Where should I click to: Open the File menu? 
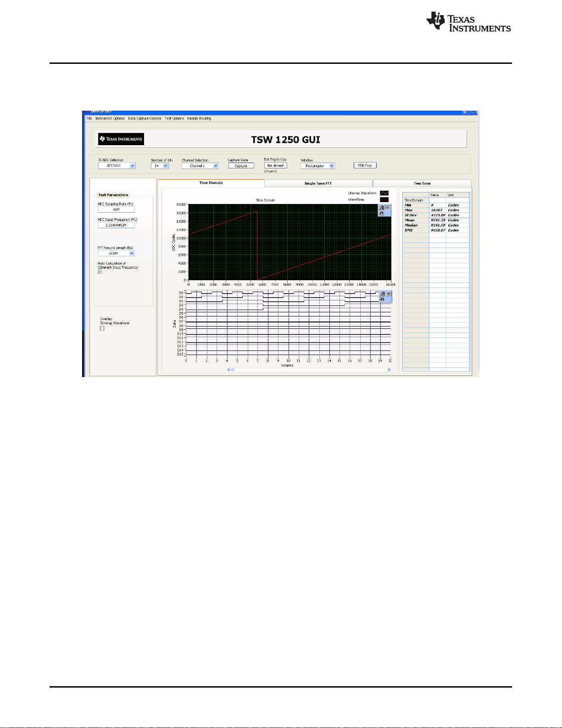89,119
